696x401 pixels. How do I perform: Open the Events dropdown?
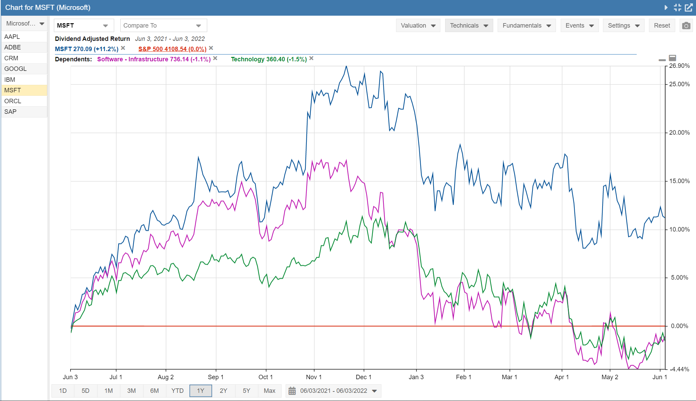pos(579,26)
